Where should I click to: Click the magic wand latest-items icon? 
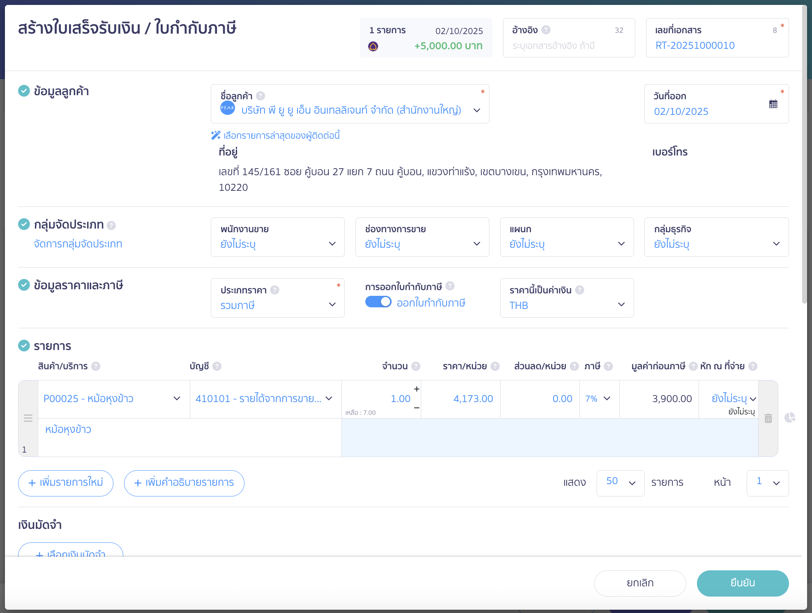pos(215,135)
